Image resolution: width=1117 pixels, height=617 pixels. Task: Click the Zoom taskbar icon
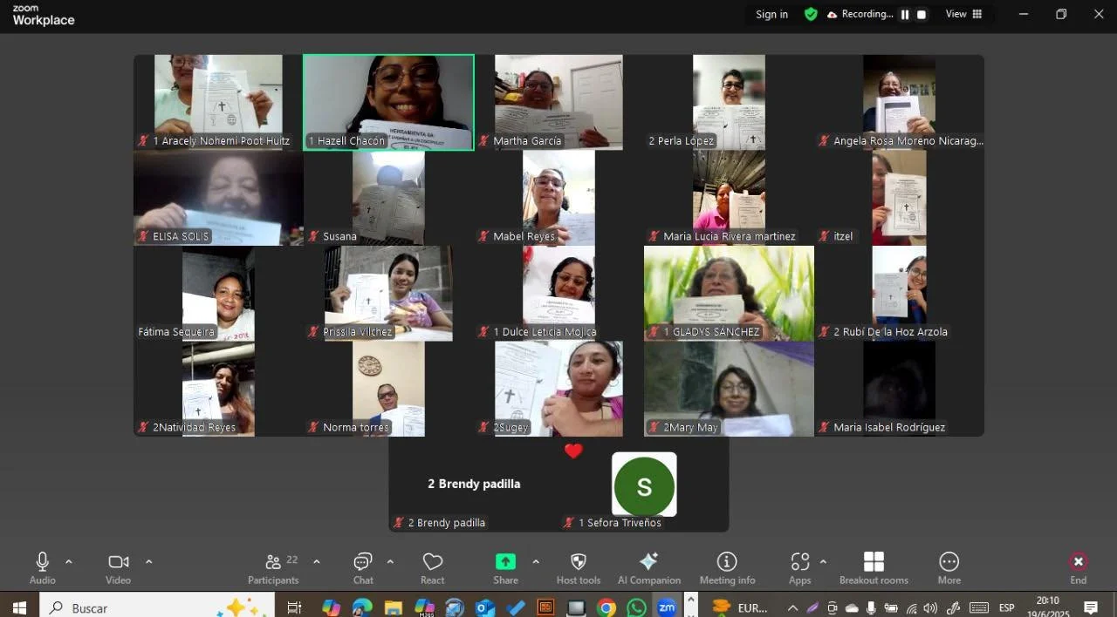tap(667, 607)
